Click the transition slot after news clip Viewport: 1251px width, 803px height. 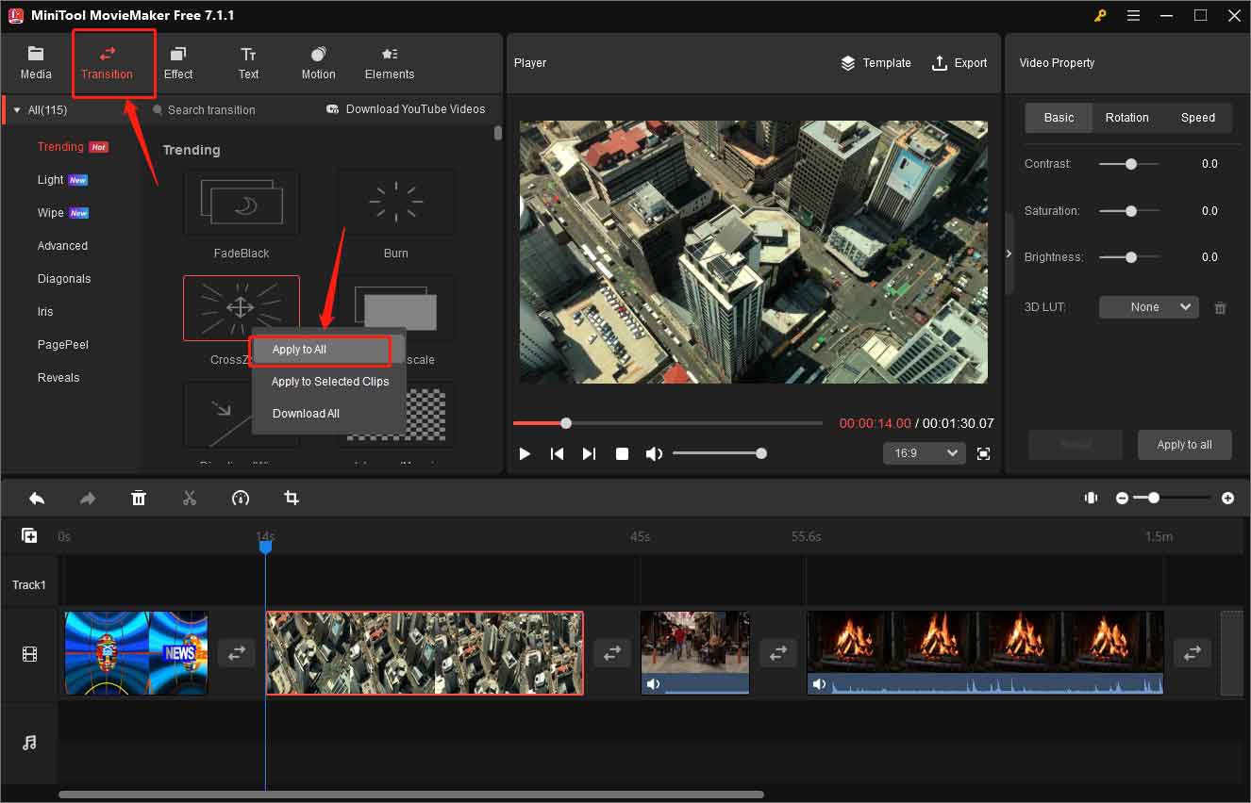(x=236, y=653)
